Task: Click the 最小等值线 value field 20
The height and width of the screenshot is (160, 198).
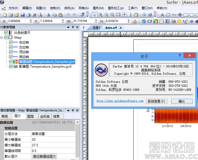Action: pyautogui.click(x=53, y=140)
